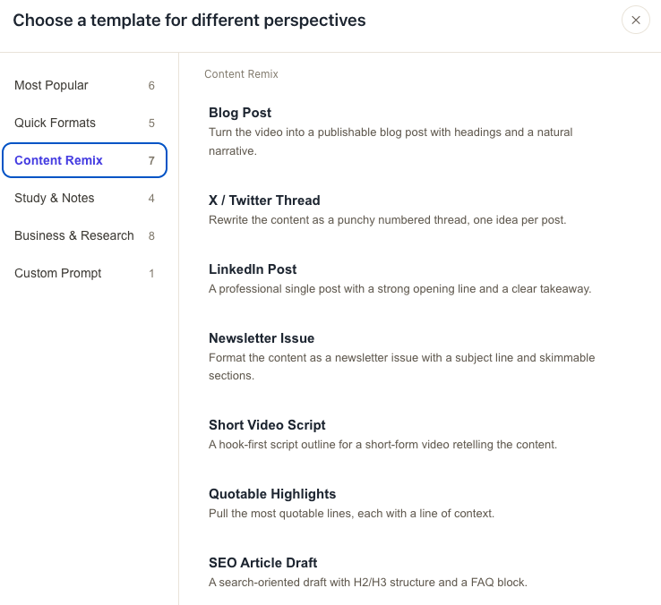Close the template chooser dialog
The width and height of the screenshot is (661, 605).
pos(636,20)
